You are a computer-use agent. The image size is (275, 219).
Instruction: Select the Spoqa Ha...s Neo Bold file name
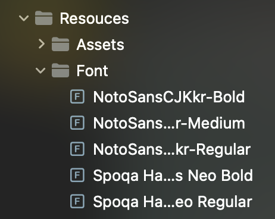click(173, 176)
